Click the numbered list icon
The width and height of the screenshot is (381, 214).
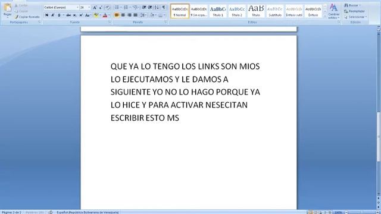tap(126, 8)
